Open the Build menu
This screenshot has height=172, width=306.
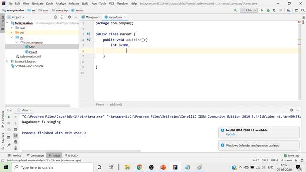85,3
